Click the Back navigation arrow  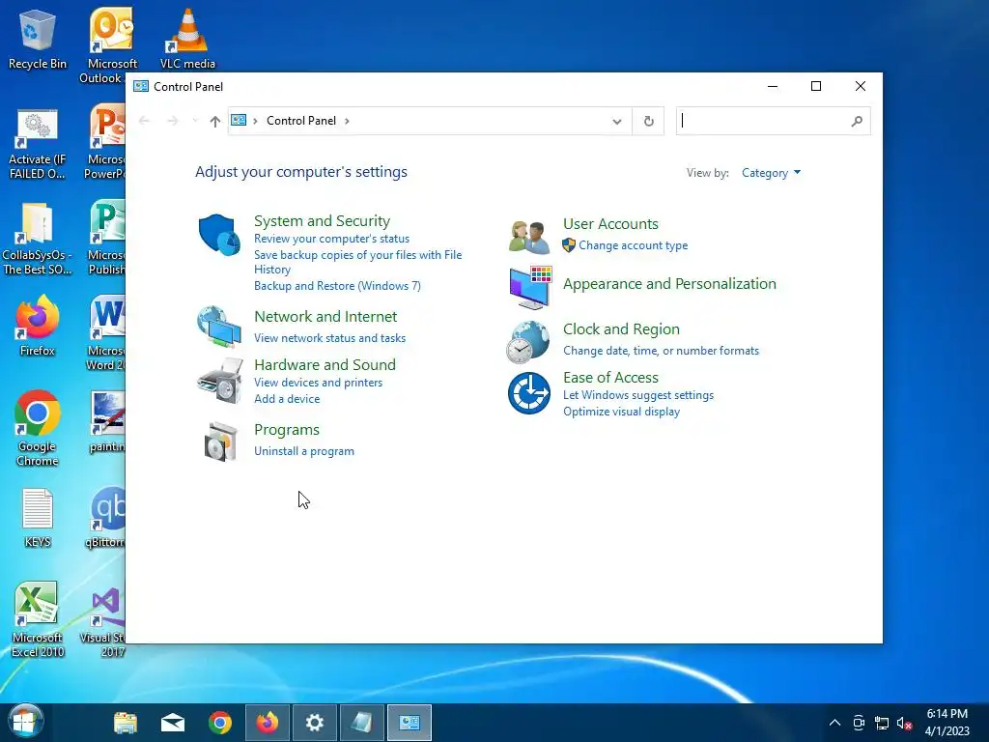tap(144, 121)
